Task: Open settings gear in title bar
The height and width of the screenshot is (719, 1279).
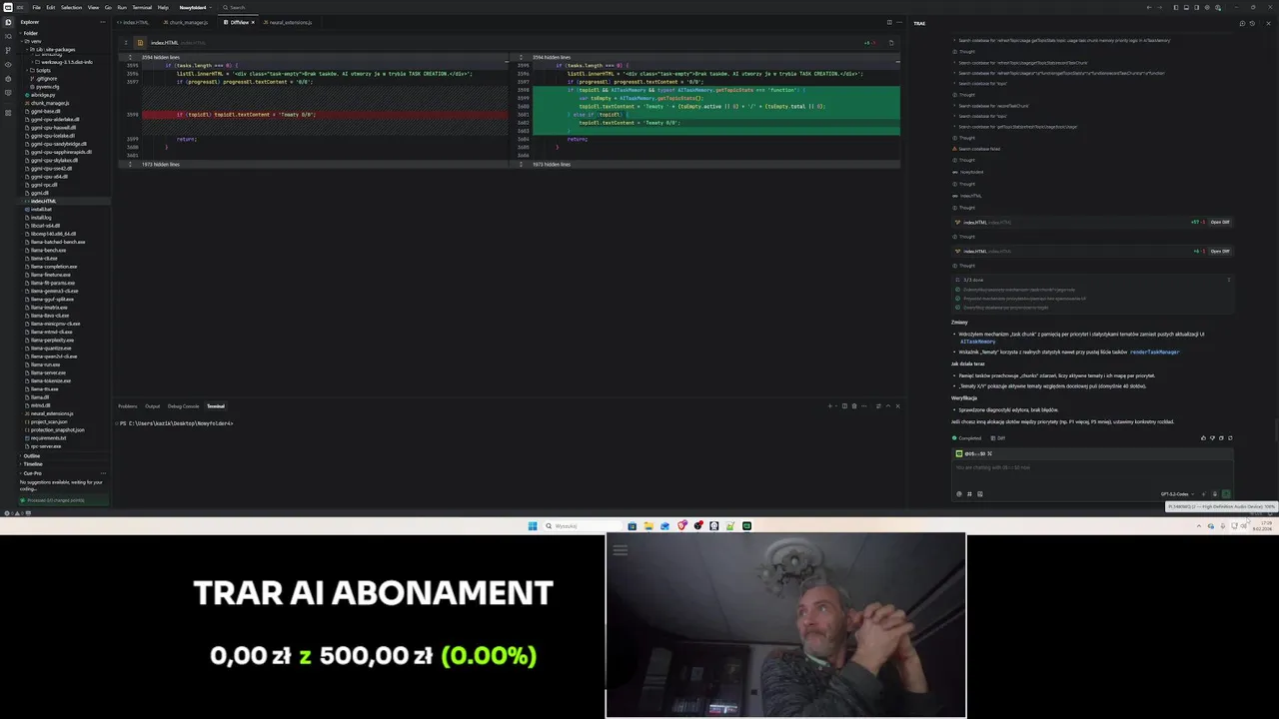Action: coord(1207,7)
